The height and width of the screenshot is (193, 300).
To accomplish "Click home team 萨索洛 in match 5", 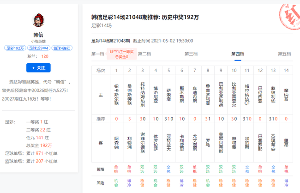I will click(x=168, y=95).
